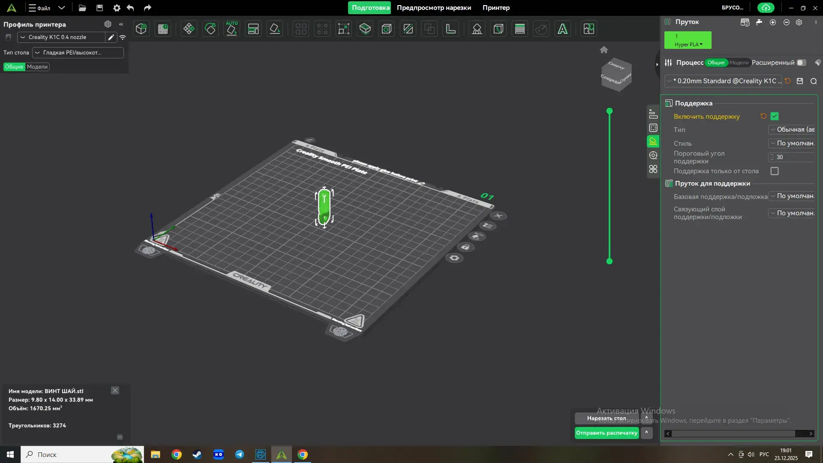Viewport: 823px width, 463px height.
Task: Switch Процесс toggle to Общие
Action: (x=716, y=63)
